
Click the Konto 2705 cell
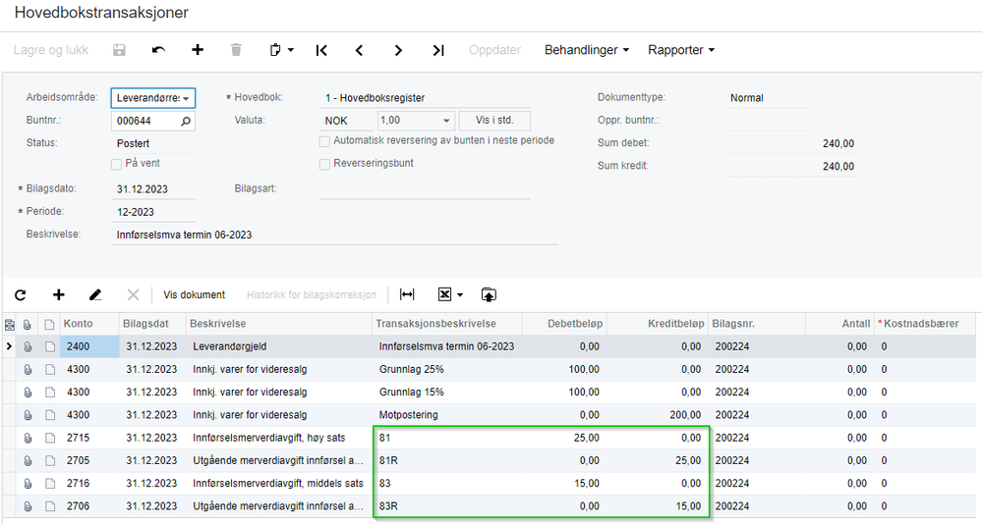click(x=89, y=460)
